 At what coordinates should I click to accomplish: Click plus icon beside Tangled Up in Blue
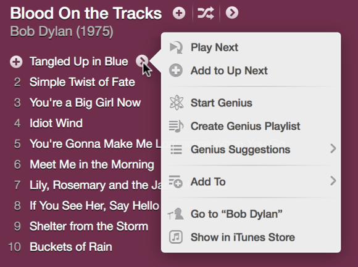click(16, 62)
